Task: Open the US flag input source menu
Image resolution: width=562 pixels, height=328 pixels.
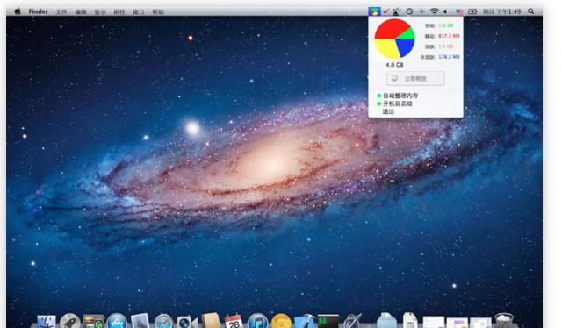Action: click(459, 11)
